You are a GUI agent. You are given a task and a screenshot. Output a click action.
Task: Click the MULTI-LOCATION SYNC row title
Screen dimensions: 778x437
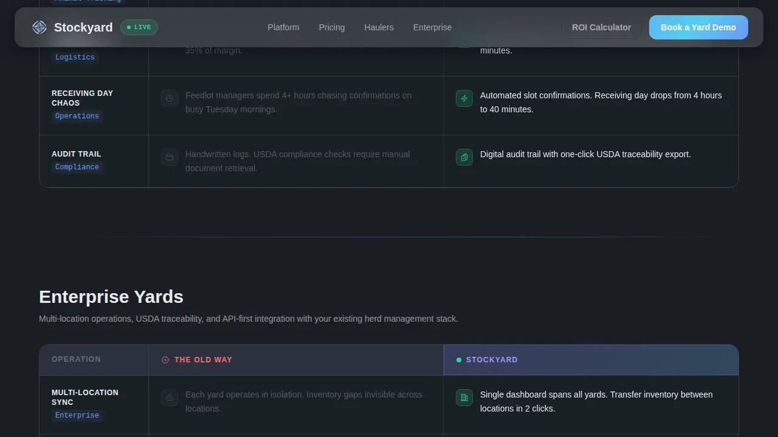[x=85, y=398]
